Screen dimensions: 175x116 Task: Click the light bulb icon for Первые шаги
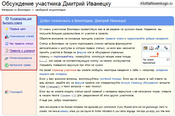point(7,29)
